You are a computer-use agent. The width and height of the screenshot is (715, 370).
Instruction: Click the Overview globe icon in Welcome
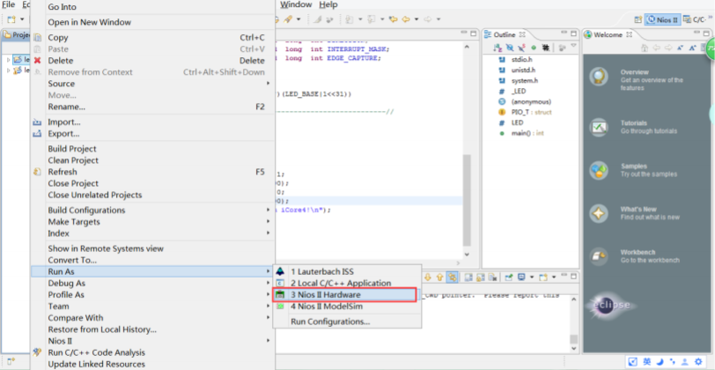(599, 77)
